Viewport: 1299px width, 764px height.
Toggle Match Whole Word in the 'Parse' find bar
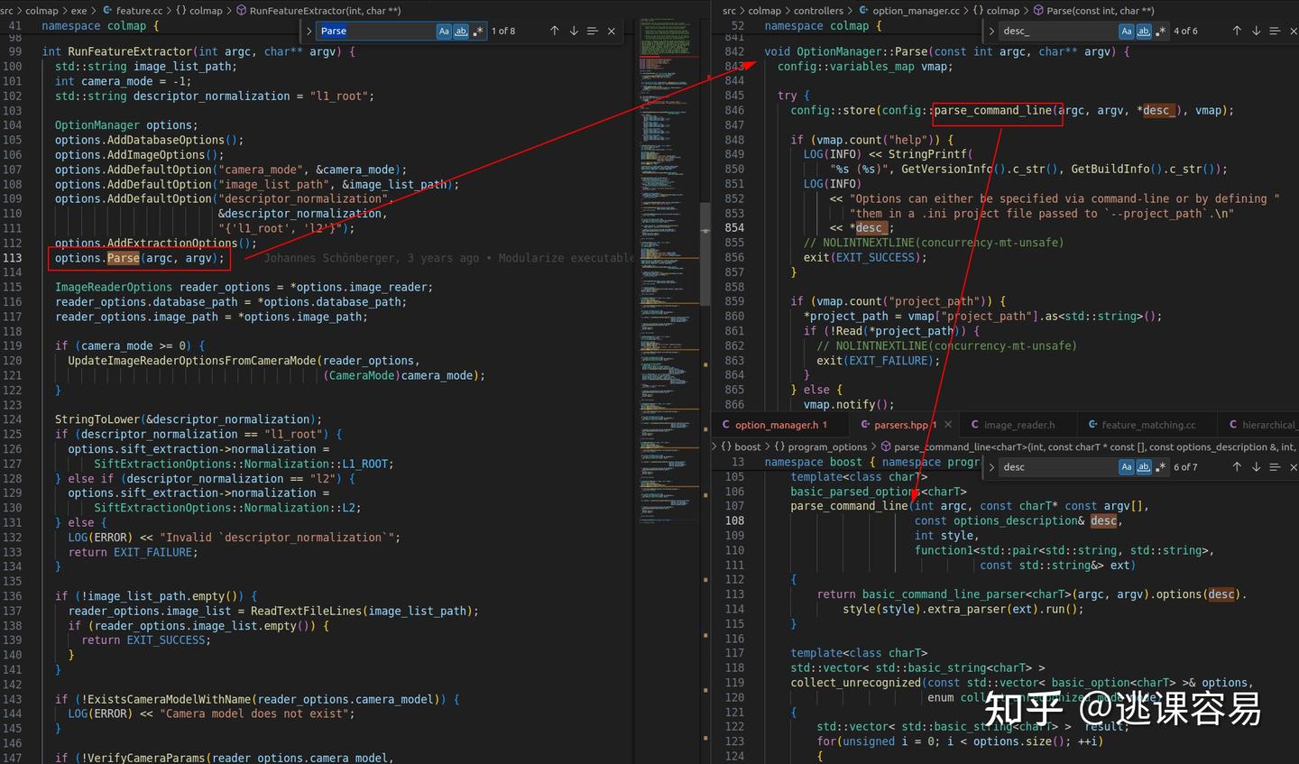[x=461, y=31]
